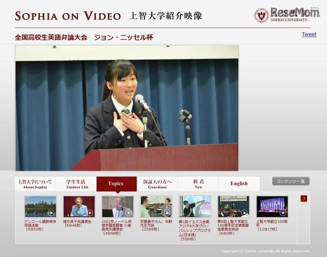
Task: Play the 第1回イエズス会東アジア4大学 program thumbnail
Action: pyautogui.click(x=195, y=206)
